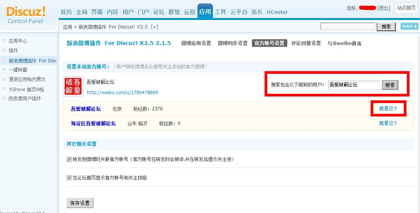The height and width of the screenshot is (213, 420).
Task: Switch to 与Xweibo通讯 tab
Action: (x=344, y=43)
